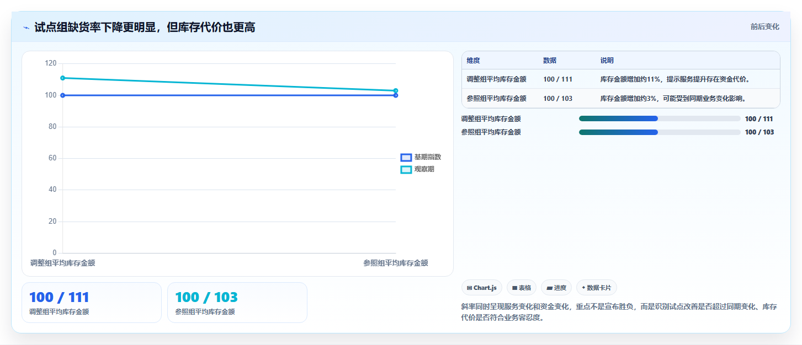
Task: Toggle the 观察期 legend label
Action: pos(424,170)
